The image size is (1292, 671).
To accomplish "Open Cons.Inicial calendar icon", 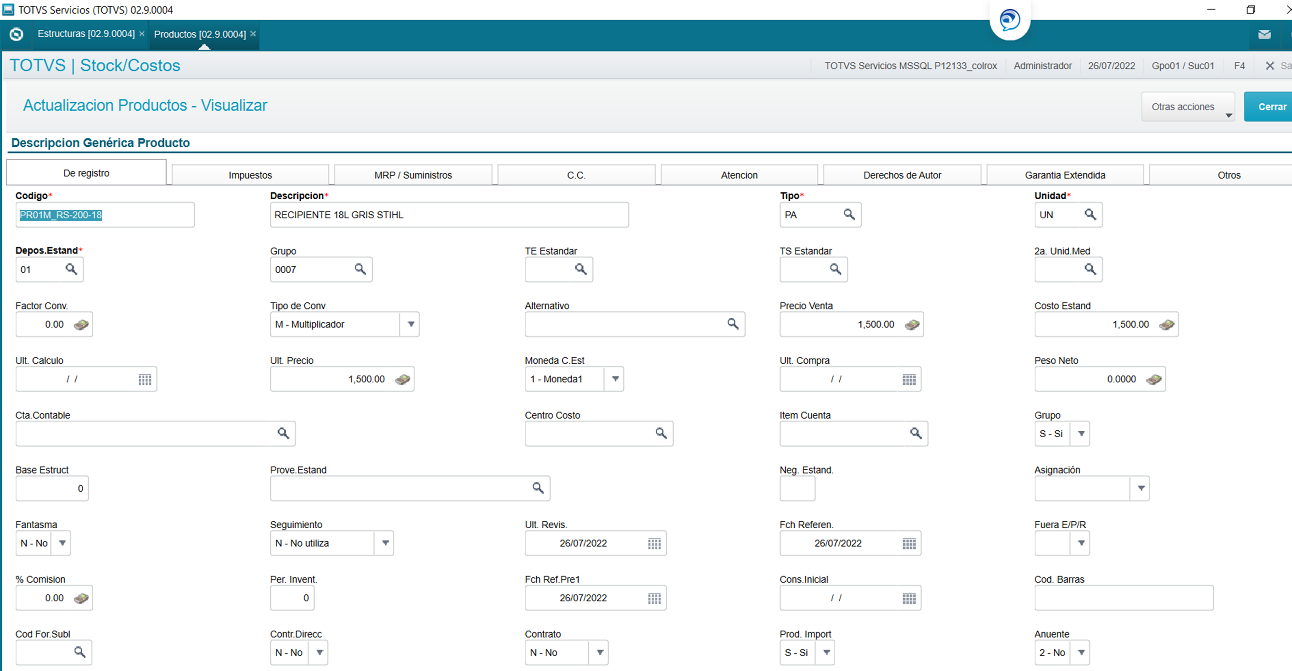I will [909, 598].
